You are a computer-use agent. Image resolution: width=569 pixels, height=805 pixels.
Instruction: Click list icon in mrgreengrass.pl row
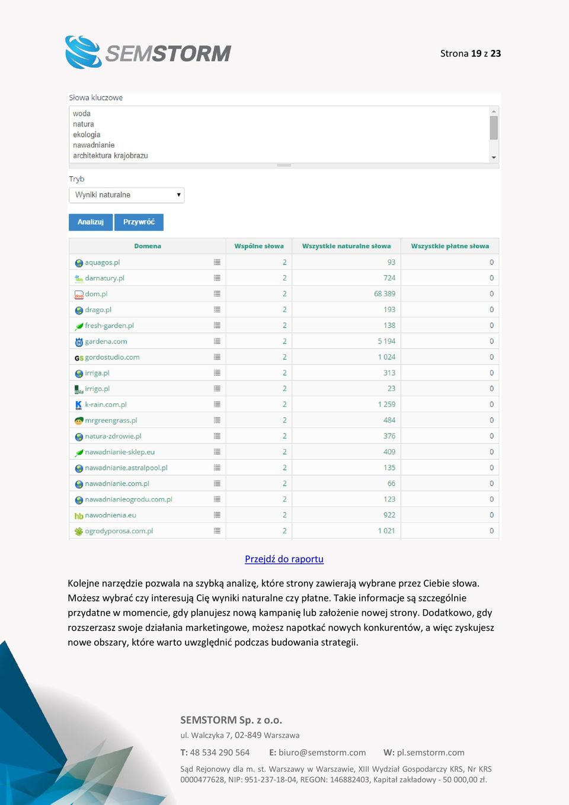(x=217, y=420)
